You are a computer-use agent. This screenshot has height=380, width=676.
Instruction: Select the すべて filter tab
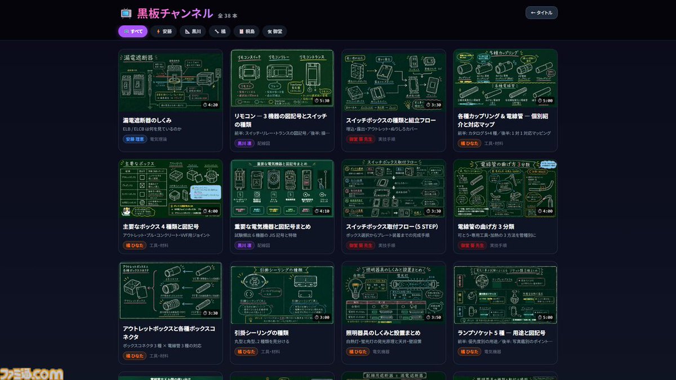[133, 32]
